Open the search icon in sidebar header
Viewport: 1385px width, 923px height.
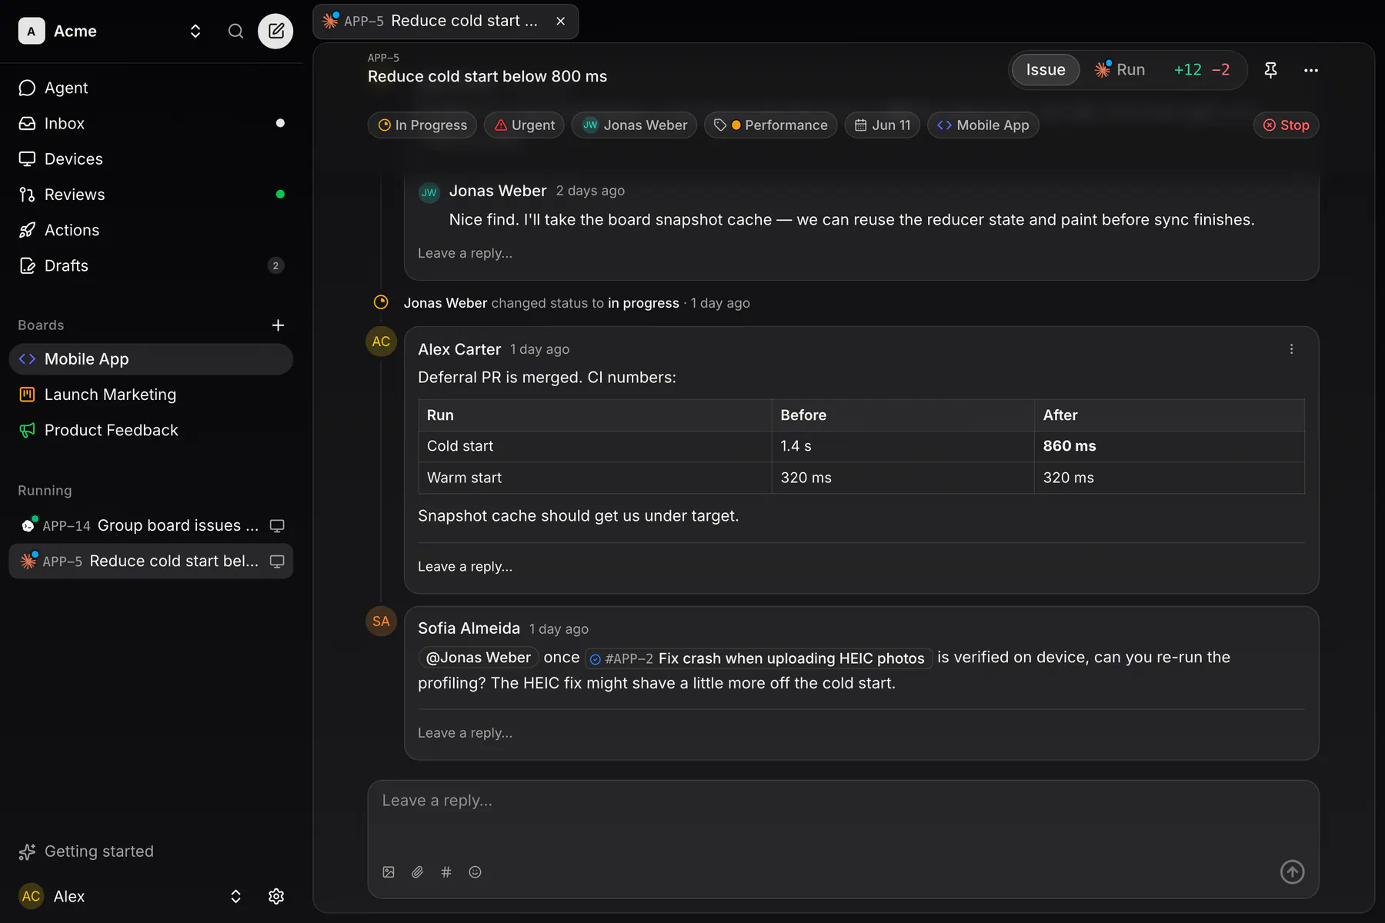pos(235,31)
